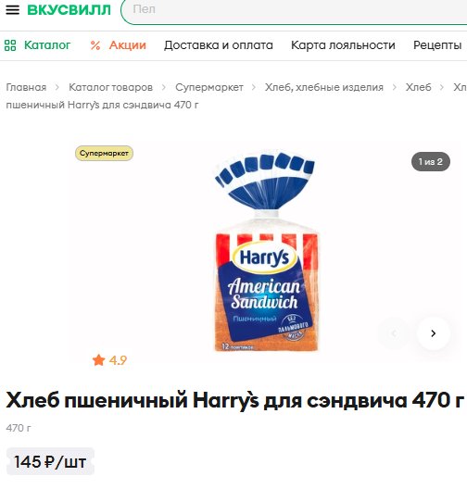
Task: Open Карта лояльности page
Action: click(x=343, y=45)
